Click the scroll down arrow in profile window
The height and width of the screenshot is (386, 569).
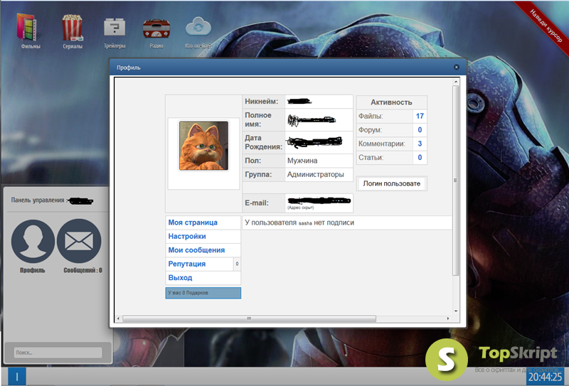click(x=456, y=311)
